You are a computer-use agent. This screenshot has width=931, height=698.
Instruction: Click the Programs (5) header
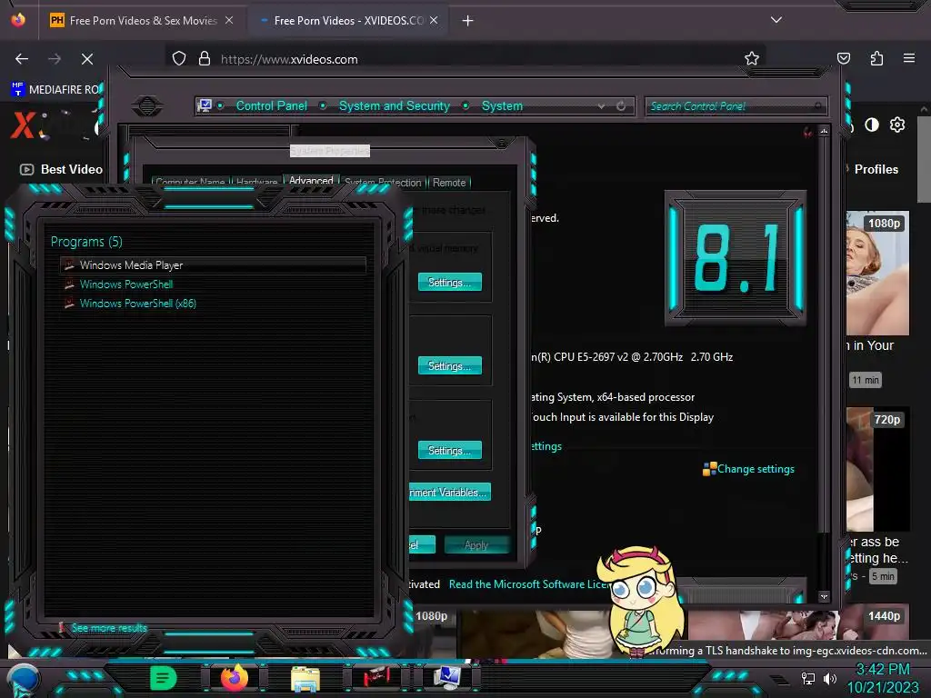click(86, 242)
